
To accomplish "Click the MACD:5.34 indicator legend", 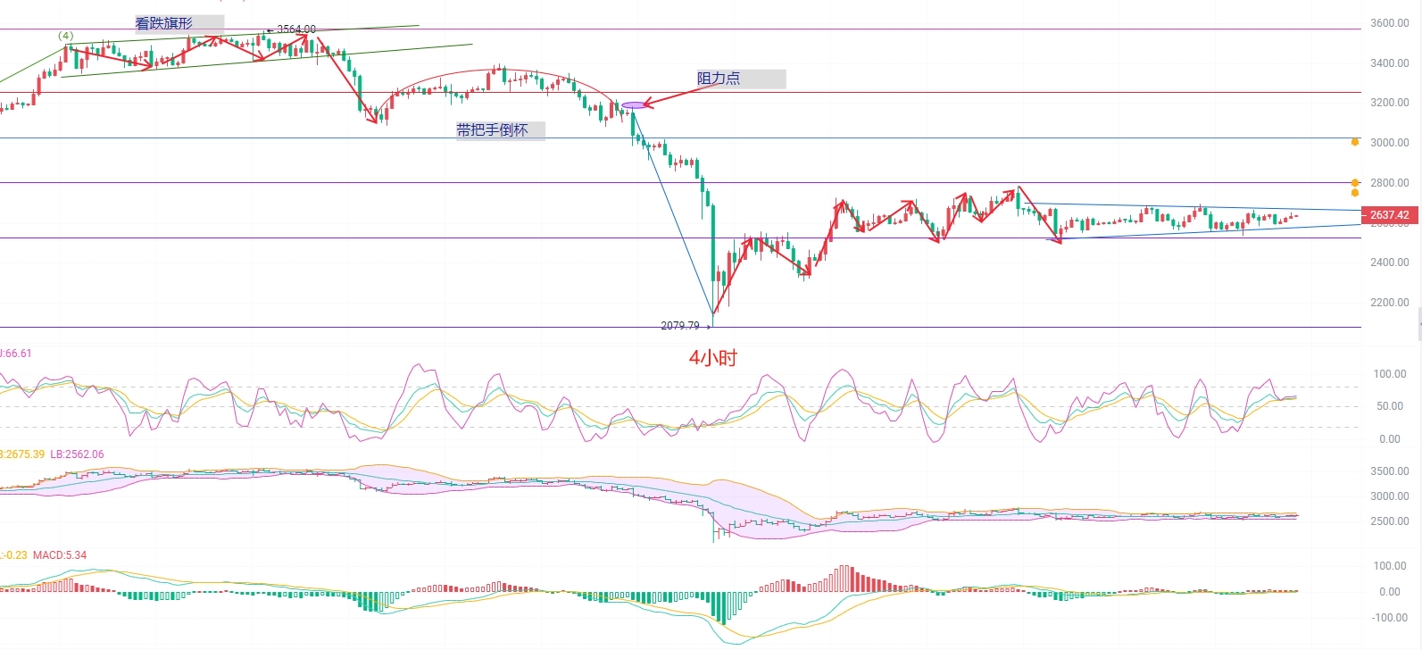I will click(60, 555).
